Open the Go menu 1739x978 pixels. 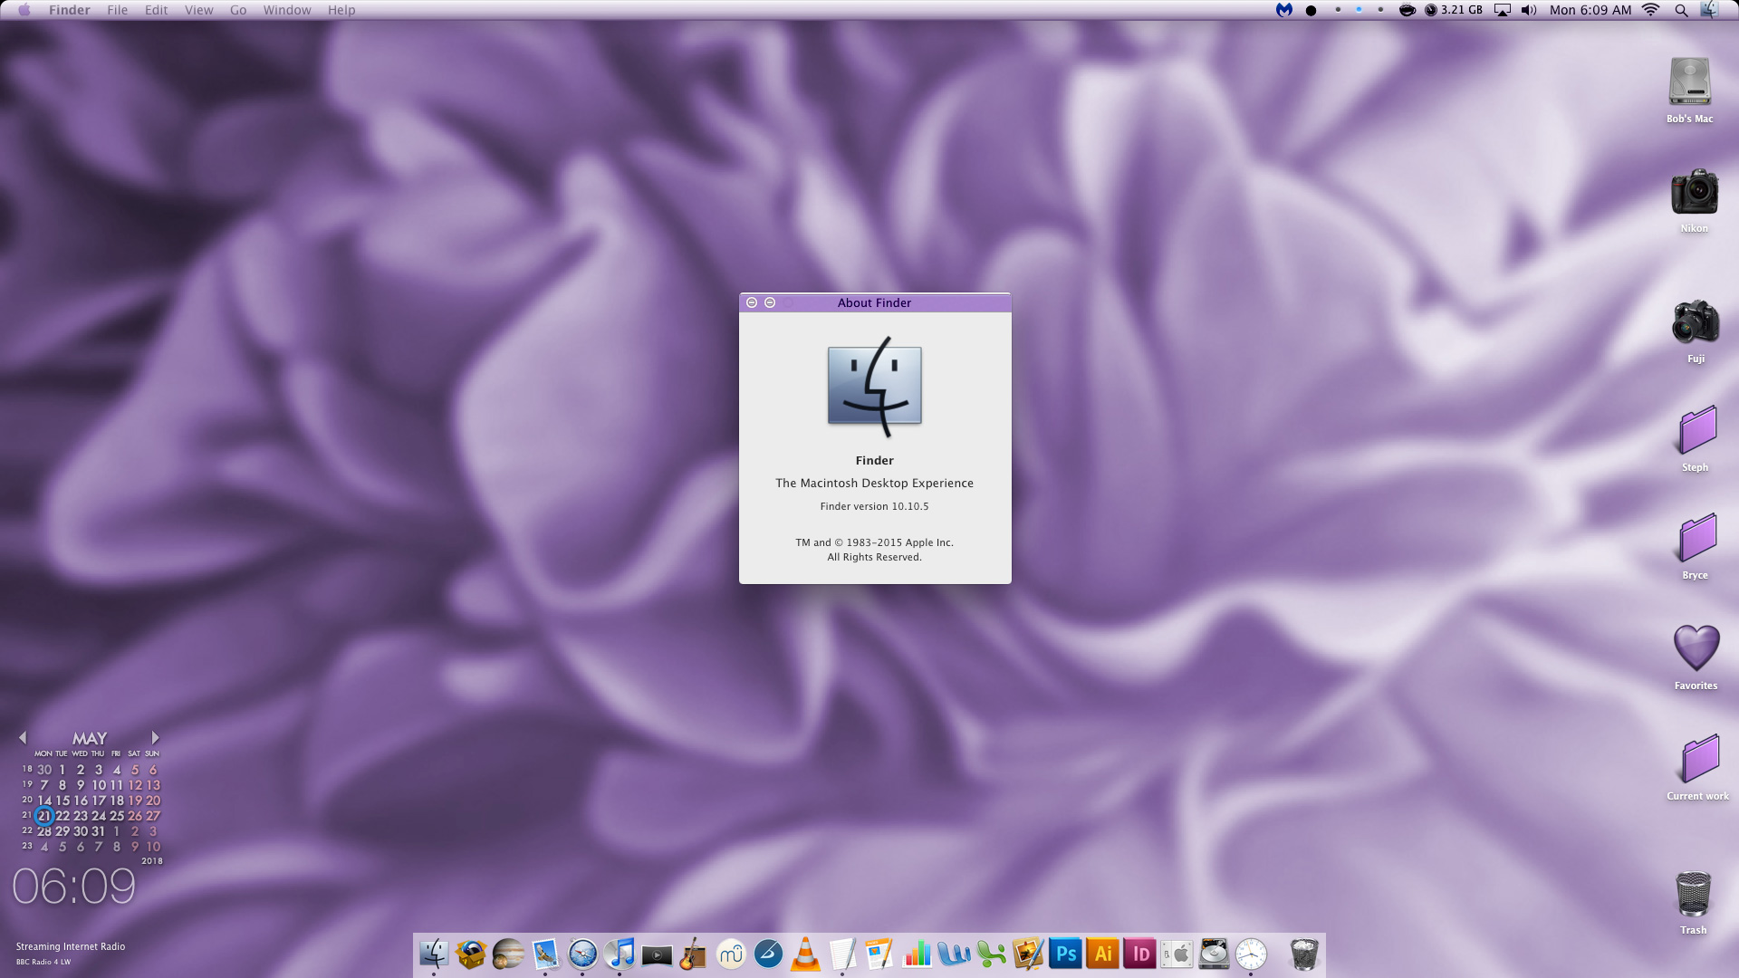click(238, 10)
